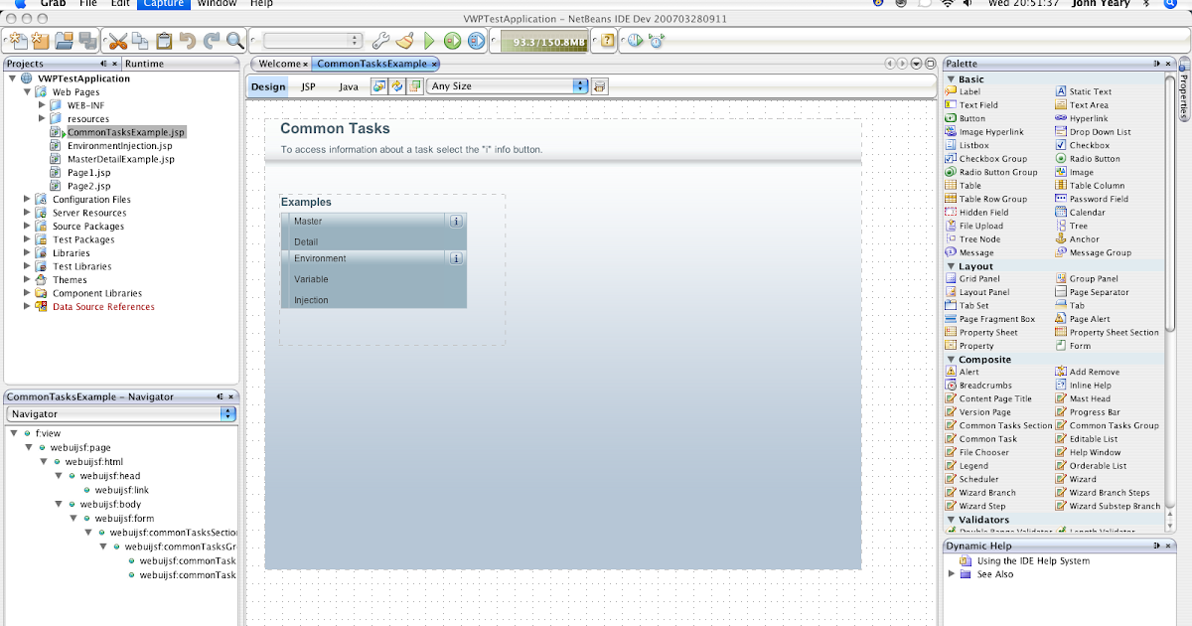The width and height of the screenshot is (1192, 626).
Task: Collapse the Composite palette section
Action: (951, 359)
